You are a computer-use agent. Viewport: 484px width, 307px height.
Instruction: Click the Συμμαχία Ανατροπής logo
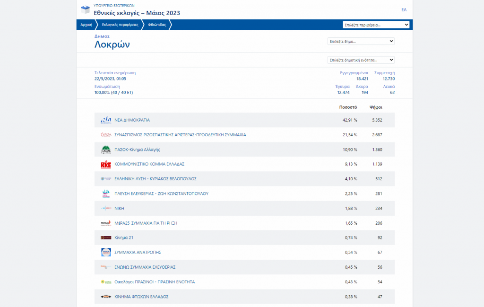(x=106, y=252)
